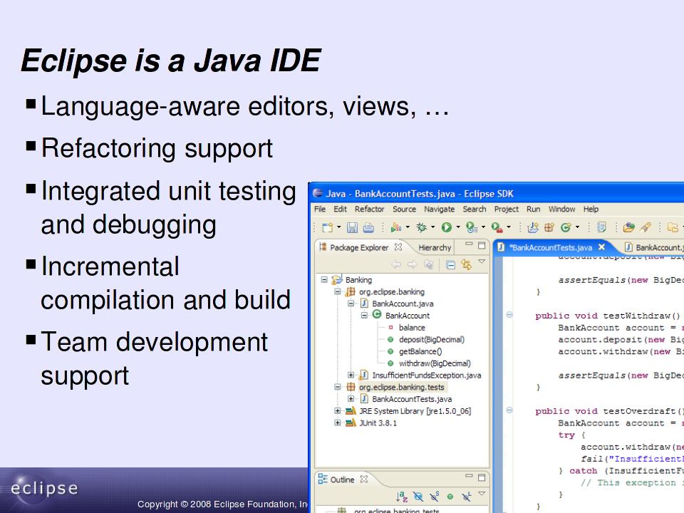This screenshot has height=513, width=684.
Task: Open the Run button dropdown arrow
Action: coord(458,227)
